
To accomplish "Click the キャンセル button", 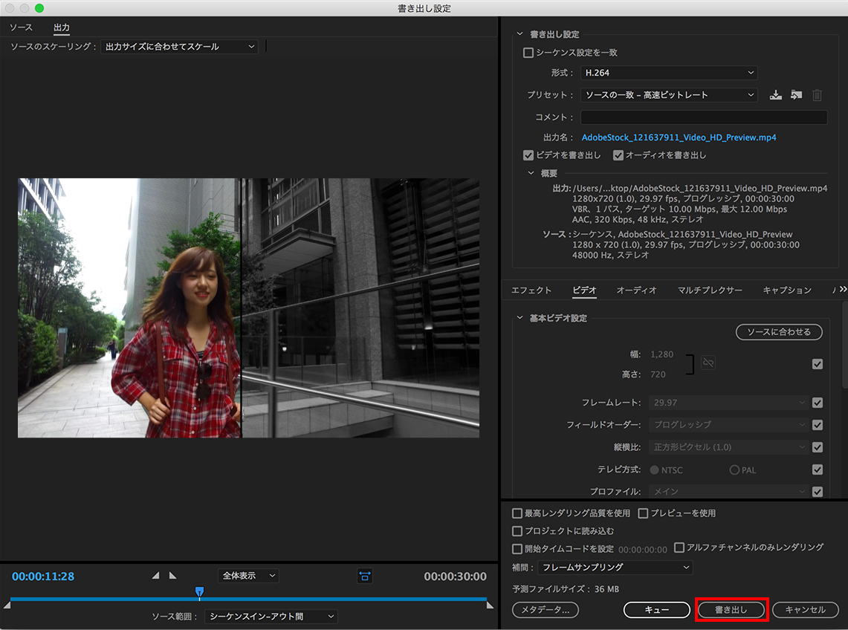I will (x=806, y=609).
